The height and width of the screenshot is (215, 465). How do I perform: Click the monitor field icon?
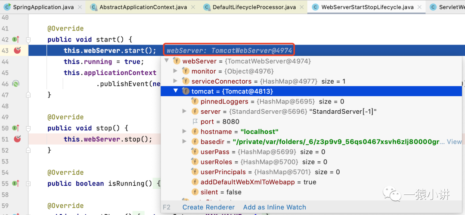tap(186, 71)
